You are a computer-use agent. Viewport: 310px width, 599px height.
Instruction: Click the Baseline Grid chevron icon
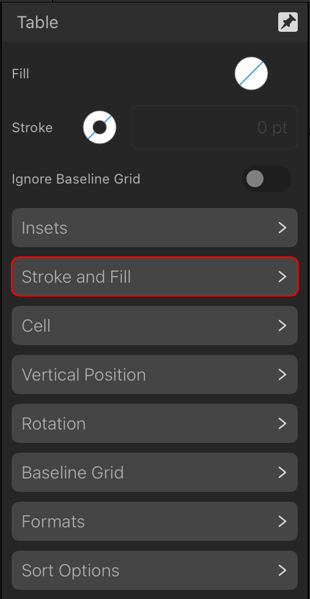(x=282, y=472)
